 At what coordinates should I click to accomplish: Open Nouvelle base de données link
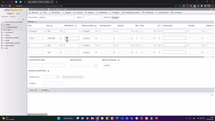pos(14,22)
